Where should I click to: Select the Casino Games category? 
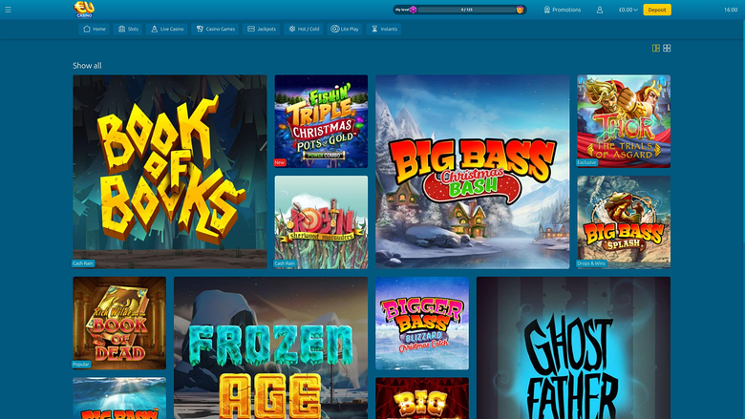click(x=216, y=29)
